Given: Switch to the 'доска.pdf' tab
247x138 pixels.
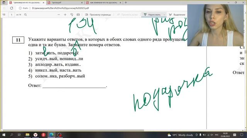Looking at the screenshot, I should (65, 3).
